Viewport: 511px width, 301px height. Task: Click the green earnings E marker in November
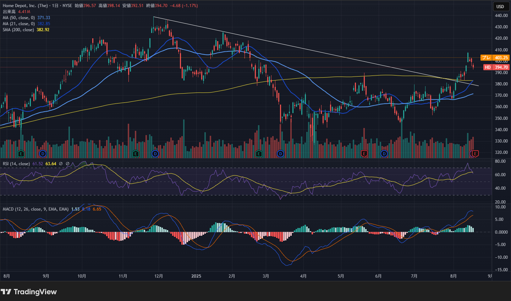click(x=135, y=154)
